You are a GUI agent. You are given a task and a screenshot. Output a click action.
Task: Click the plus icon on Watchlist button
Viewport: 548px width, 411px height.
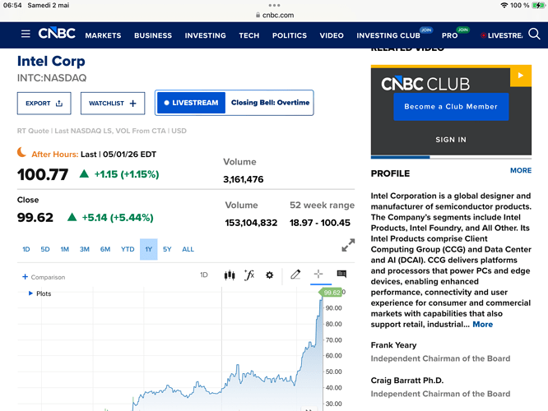[132, 104]
